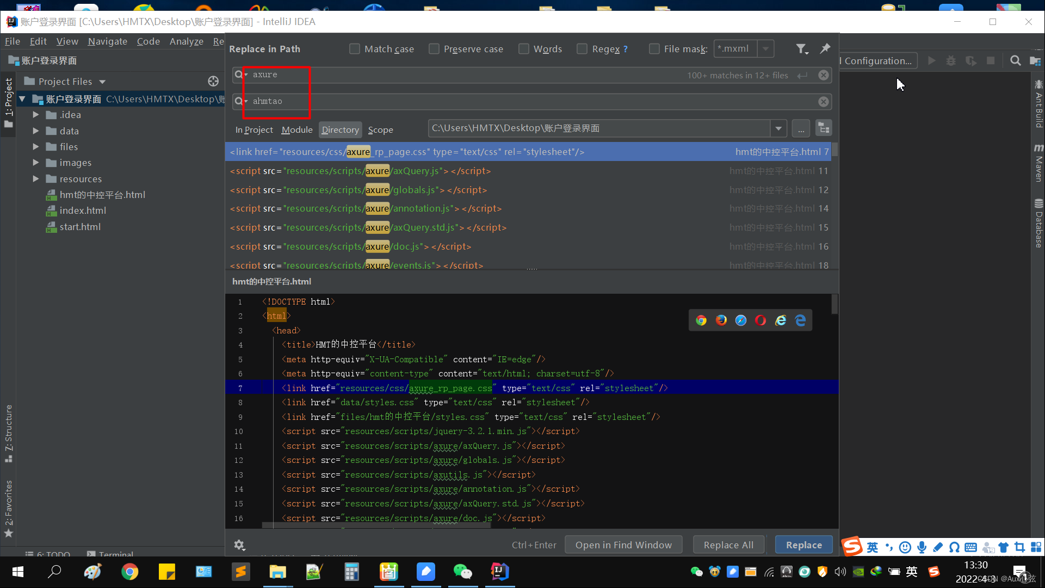Enable the Match case checkbox
The image size is (1045, 588).
tap(355, 49)
